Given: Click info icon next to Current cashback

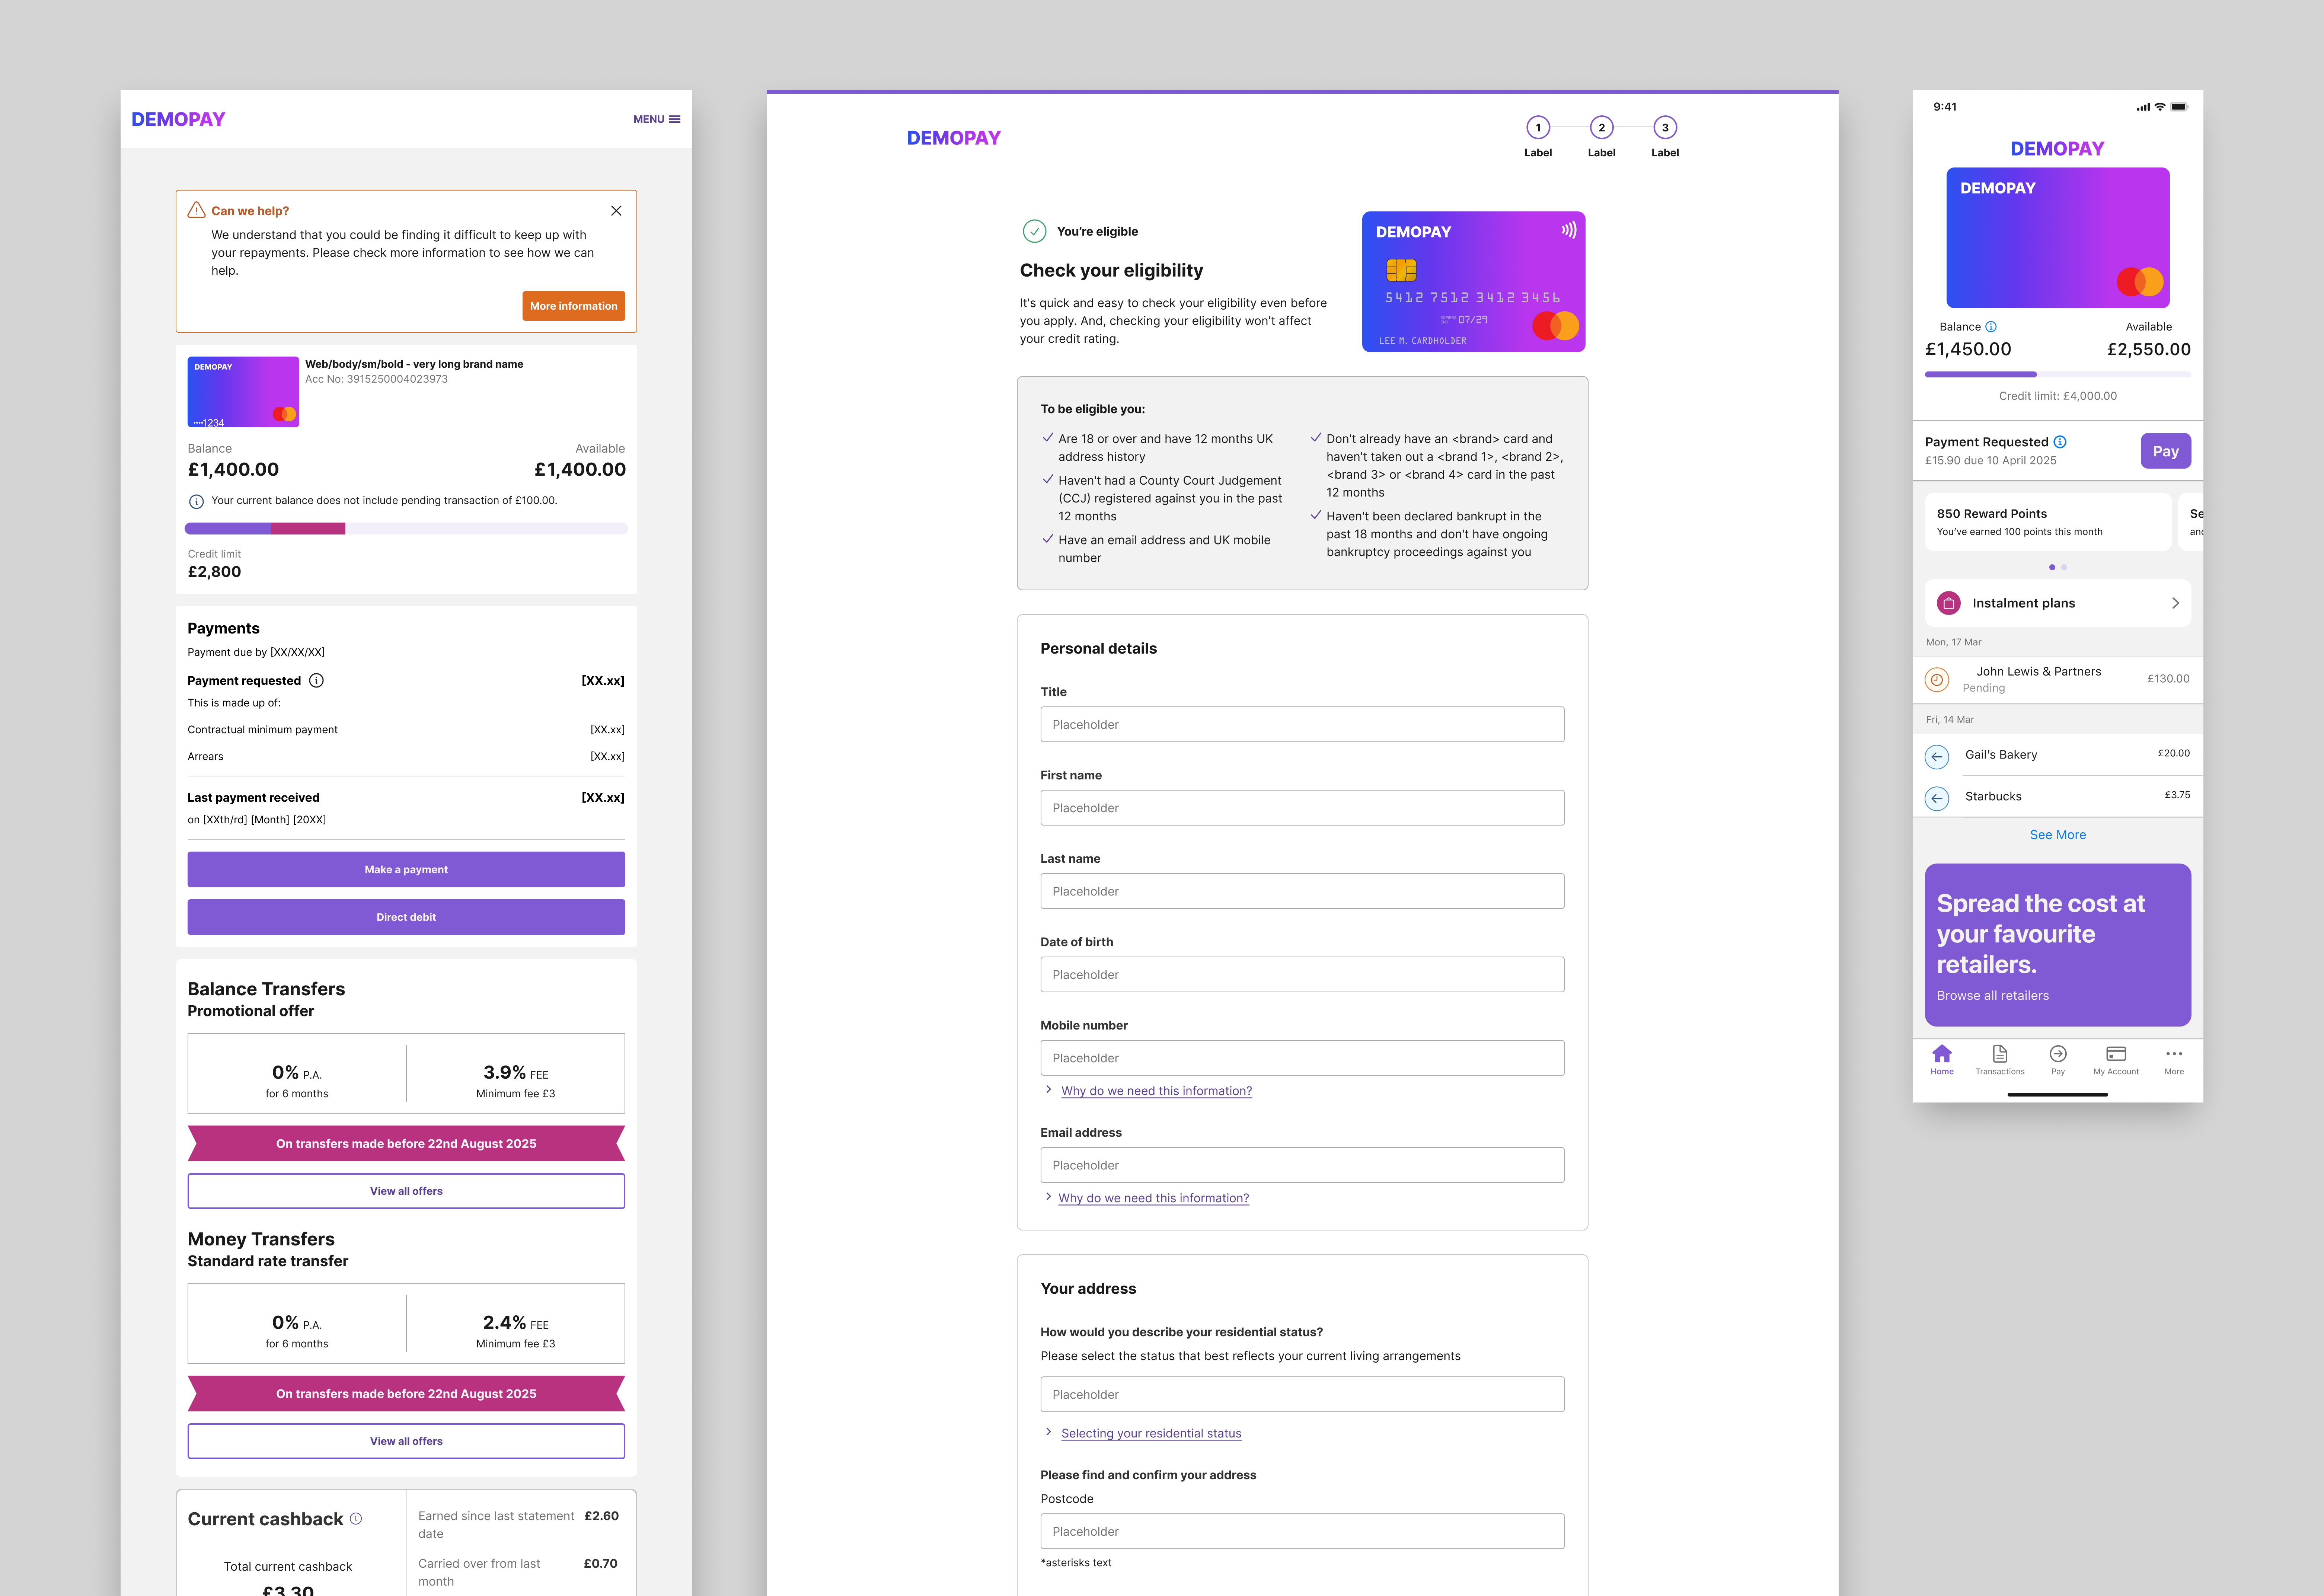Looking at the screenshot, I should click(x=356, y=1519).
